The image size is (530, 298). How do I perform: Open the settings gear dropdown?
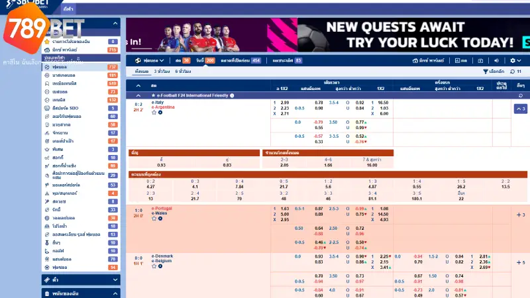[512, 60]
